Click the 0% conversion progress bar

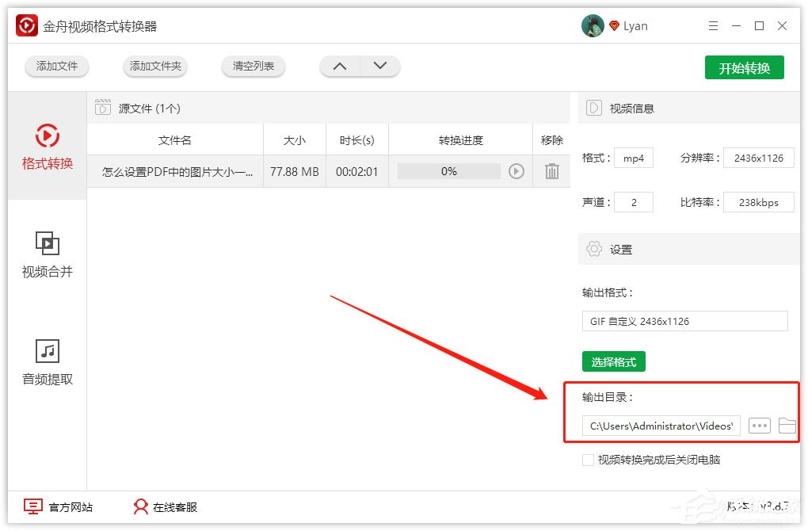coord(450,171)
